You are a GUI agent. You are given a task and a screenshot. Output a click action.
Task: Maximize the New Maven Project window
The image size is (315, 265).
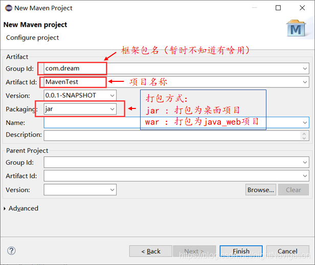pos(278,8)
